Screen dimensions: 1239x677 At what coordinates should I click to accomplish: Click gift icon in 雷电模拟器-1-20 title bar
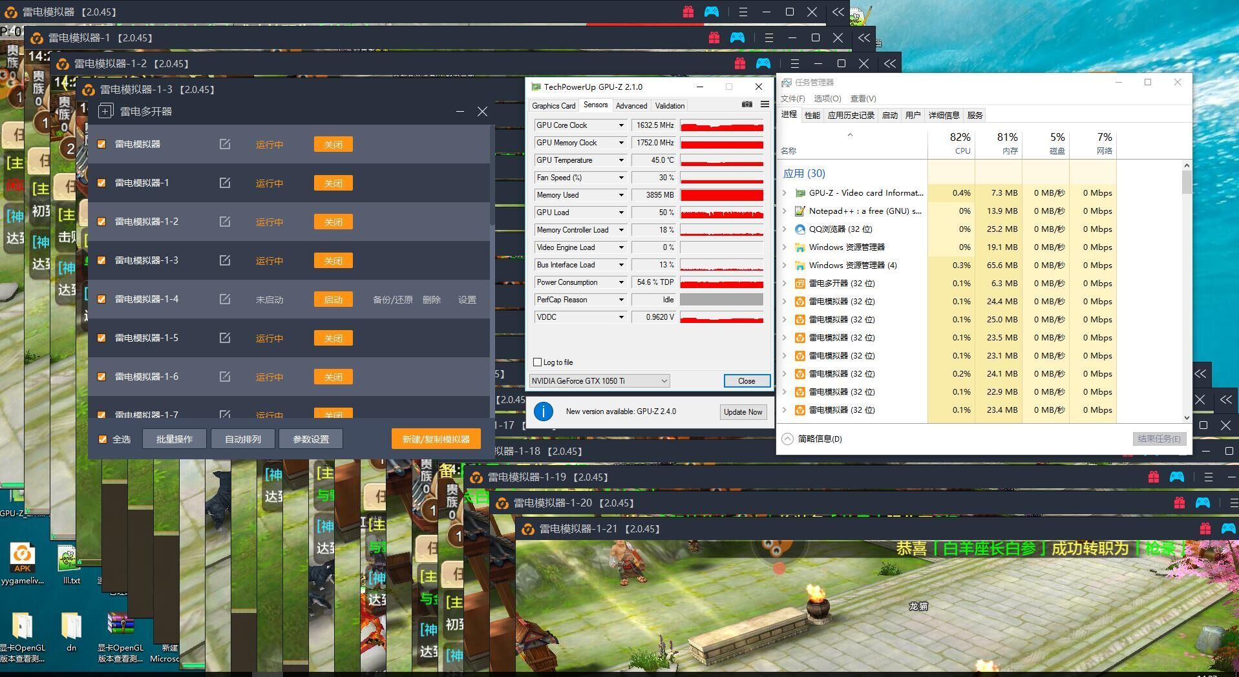pyautogui.click(x=1179, y=503)
